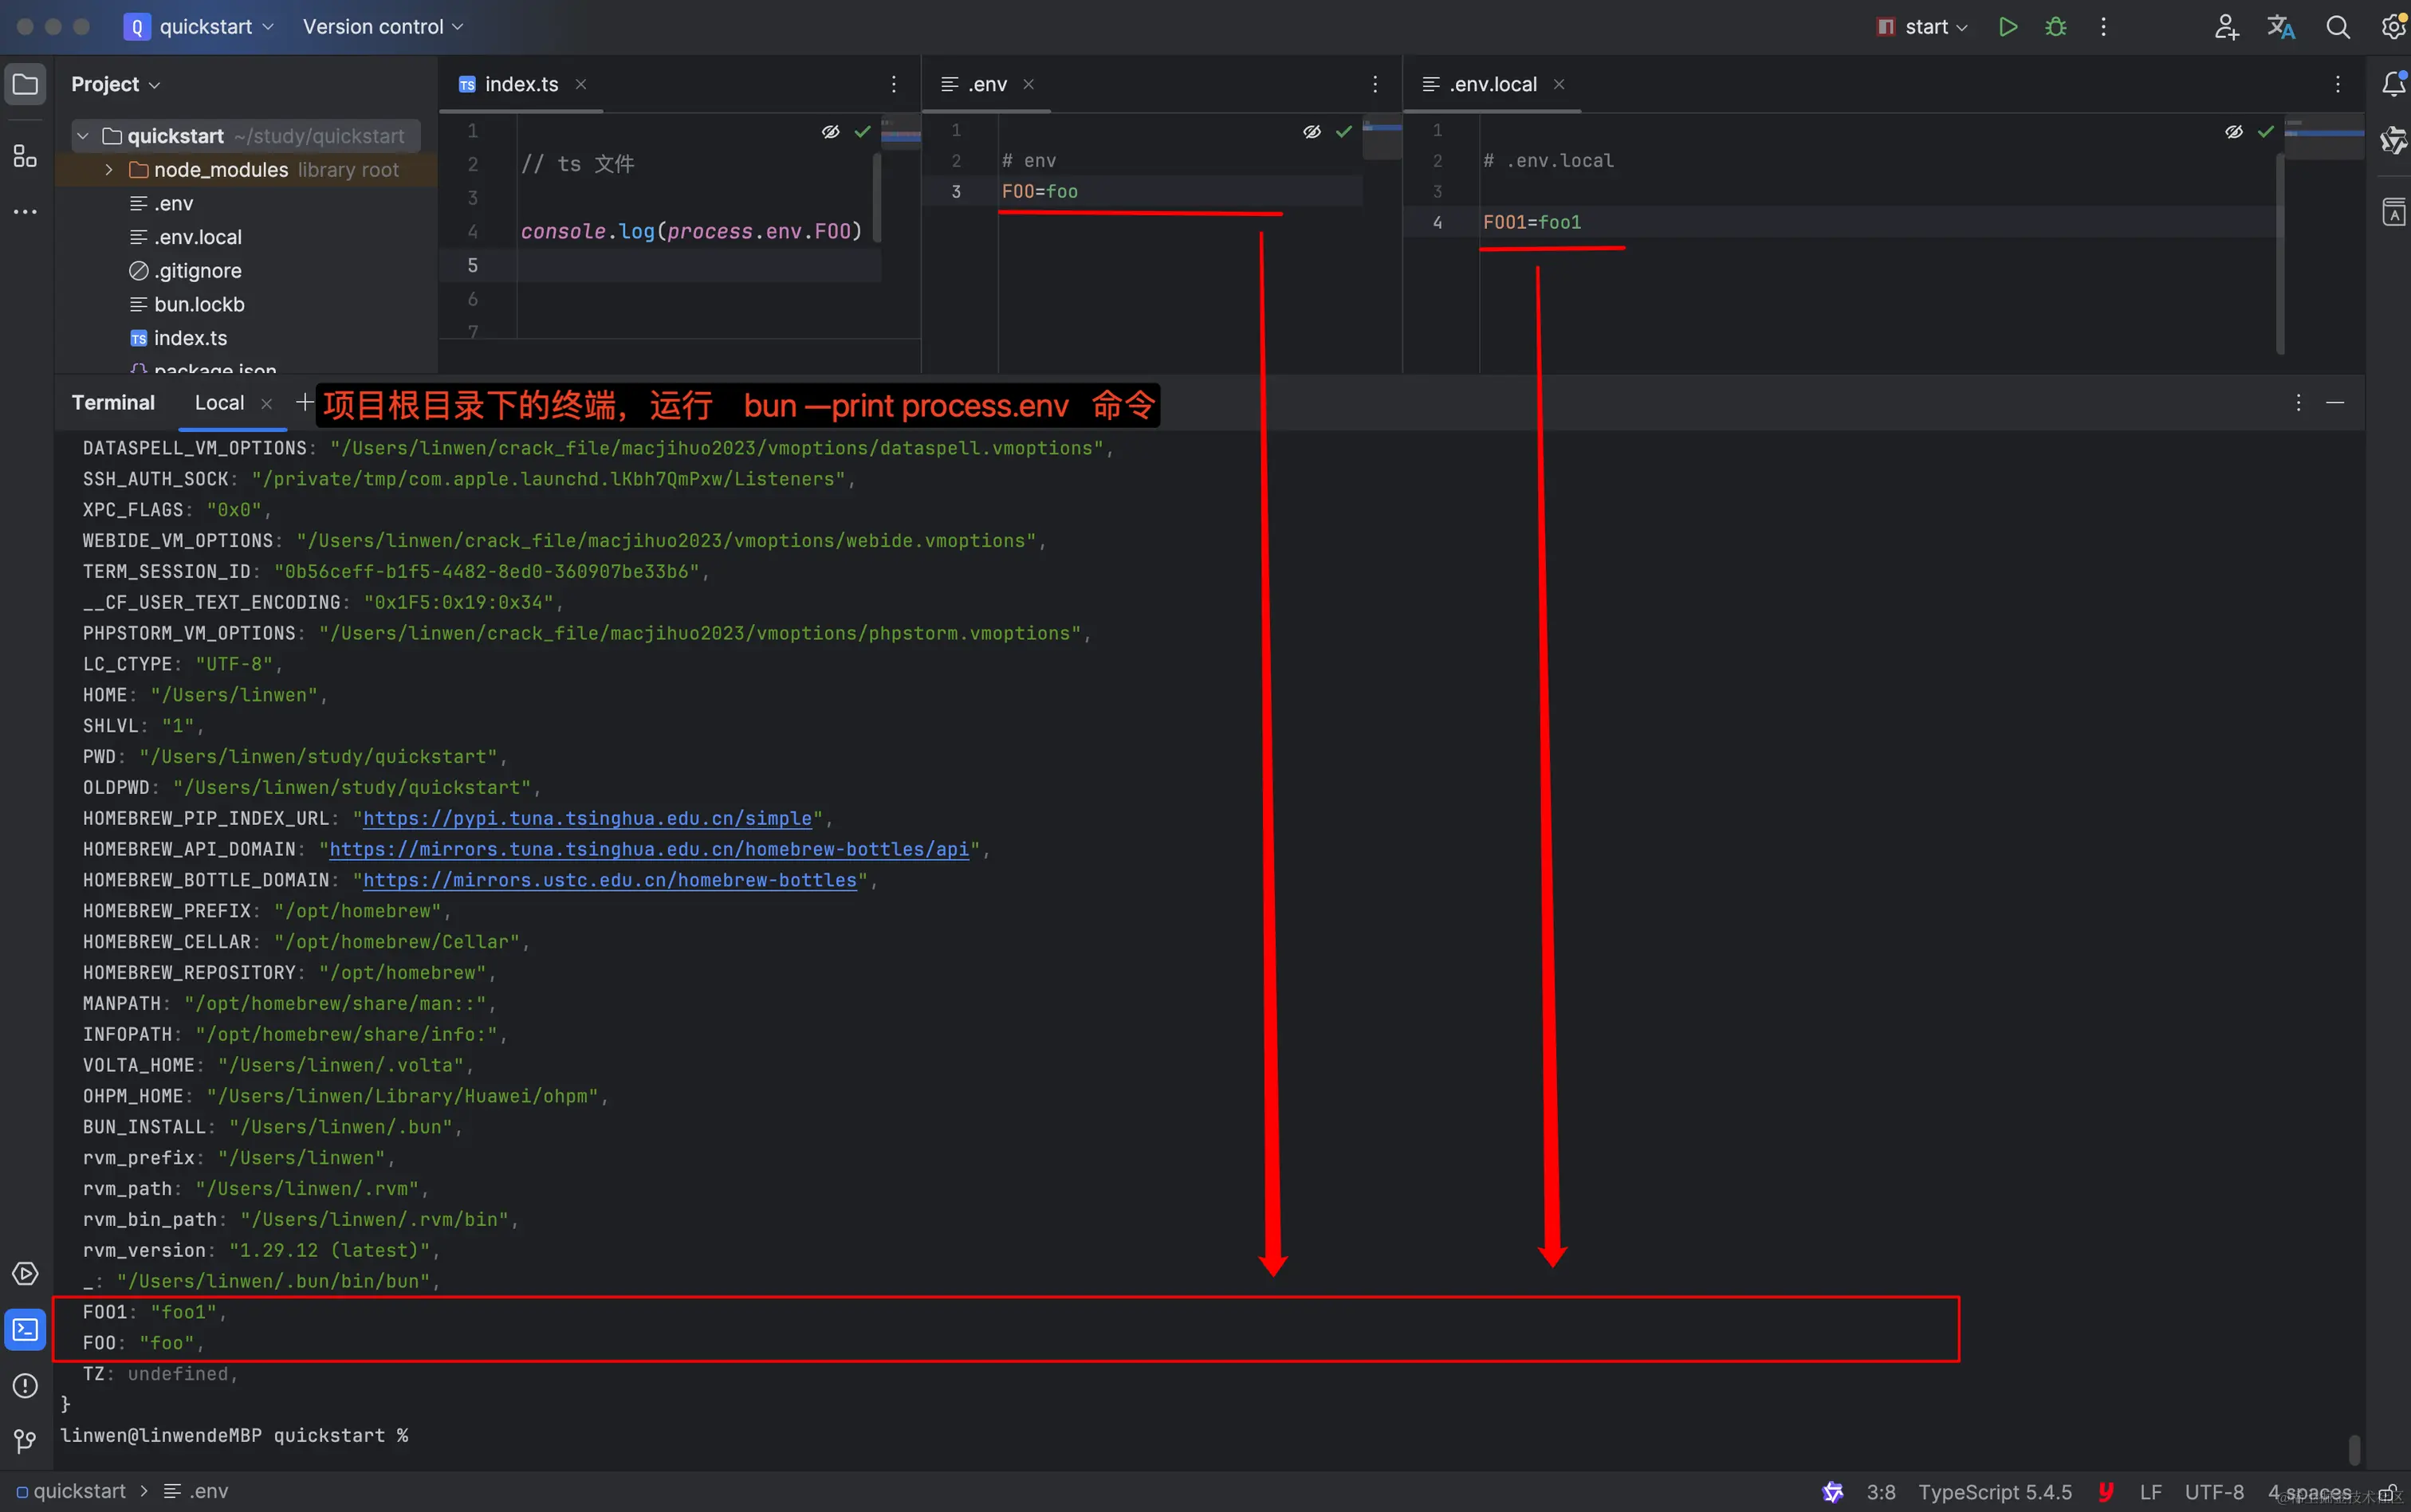This screenshot has height=1512, width=2411.
Task: Open the Version control dropdown
Action: coord(383,27)
